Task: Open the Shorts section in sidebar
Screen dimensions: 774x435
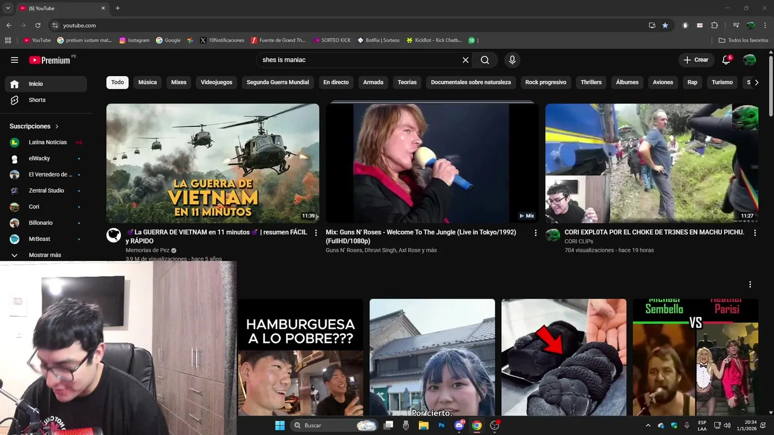Action: coord(46,100)
